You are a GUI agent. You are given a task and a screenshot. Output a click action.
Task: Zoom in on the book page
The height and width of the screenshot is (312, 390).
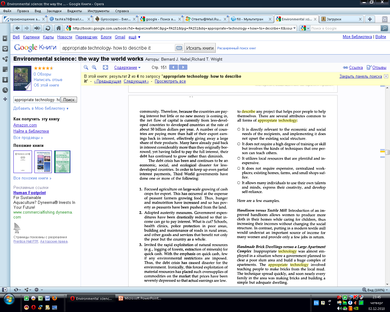tap(94, 67)
